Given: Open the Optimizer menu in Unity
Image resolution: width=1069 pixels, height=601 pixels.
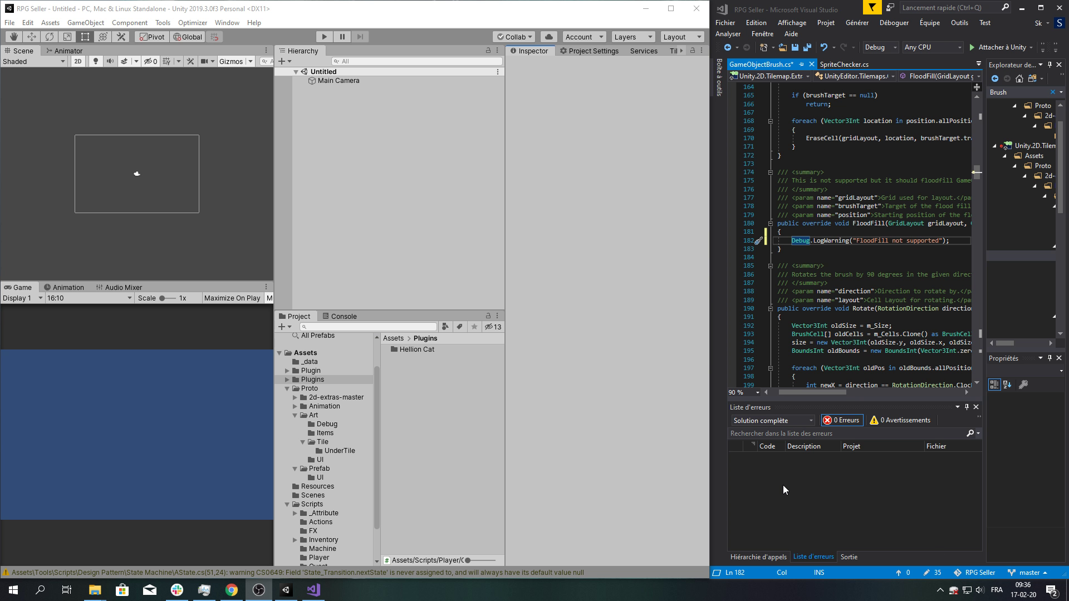Looking at the screenshot, I should click(x=193, y=23).
